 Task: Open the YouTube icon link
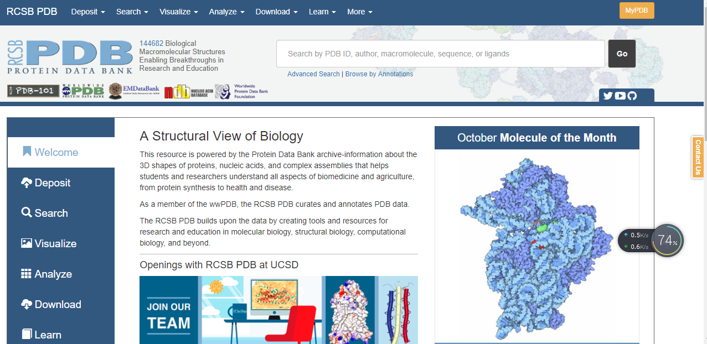tap(620, 96)
